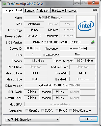Viewport: 101px width, 126px height.
Task: Click the Name field Intel(R) HD Graphics
Action: (49, 17)
